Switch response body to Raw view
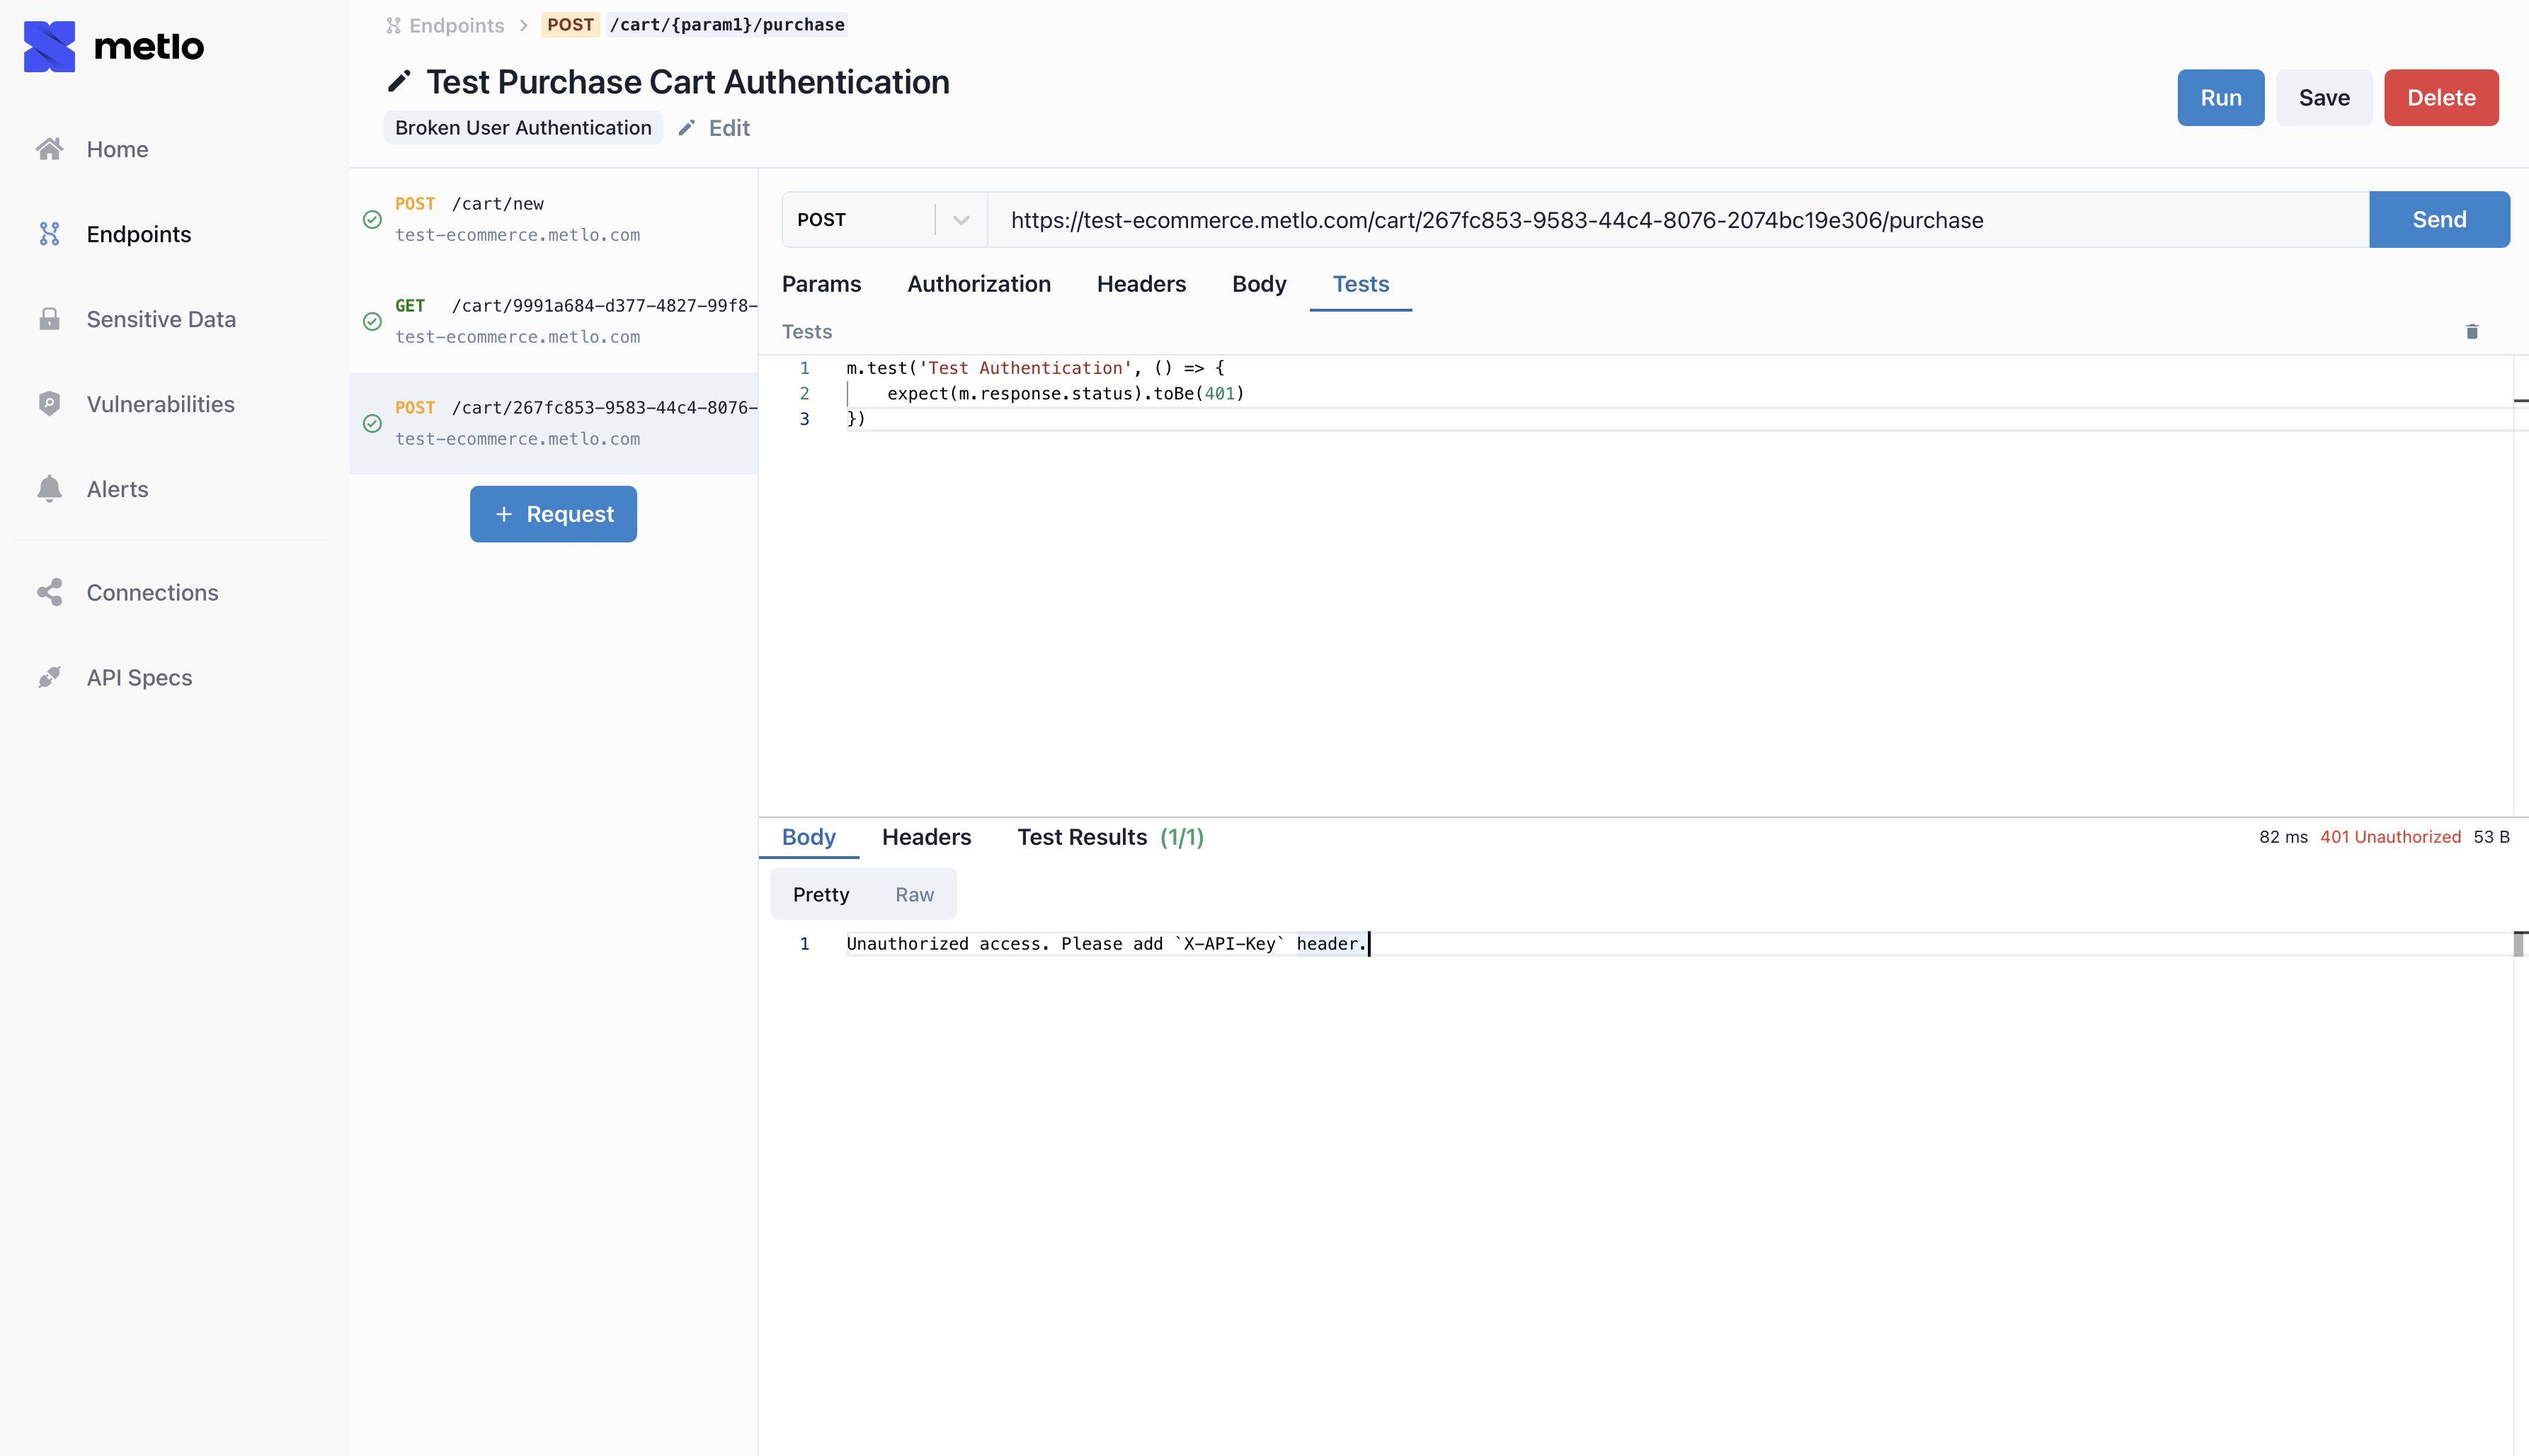Screen dimensions: 2529x1456 [913, 894]
